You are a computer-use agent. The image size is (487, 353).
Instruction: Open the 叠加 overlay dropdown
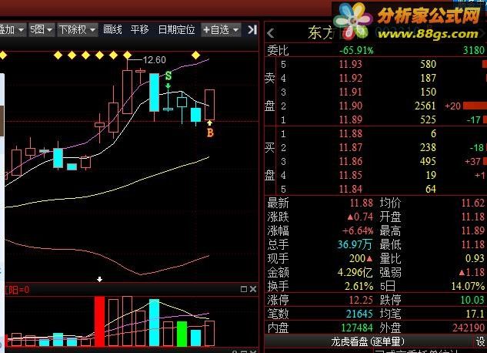12,30
